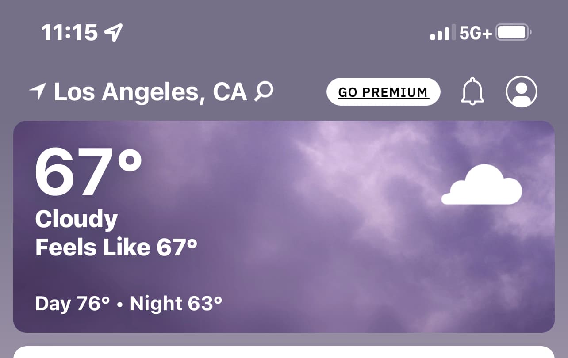Tap the white cloud weather icon
The height and width of the screenshot is (358, 568).
[x=482, y=184]
